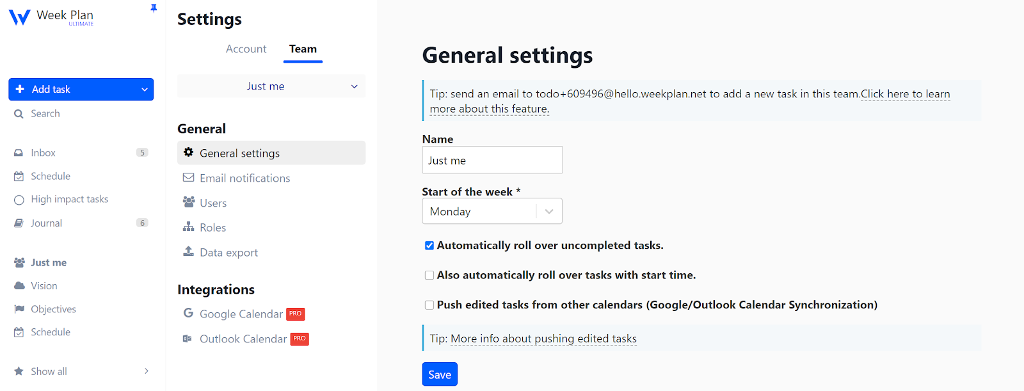Open Users settings icon
Image resolution: width=1024 pixels, height=391 pixels.
(189, 202)
